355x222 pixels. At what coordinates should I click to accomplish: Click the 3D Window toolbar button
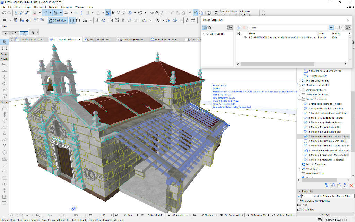tap(58, 20)
